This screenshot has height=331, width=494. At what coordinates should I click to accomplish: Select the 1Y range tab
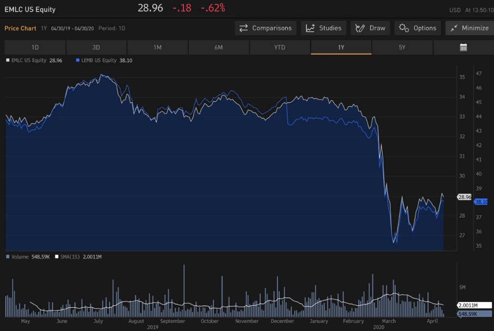pos(341,47)
